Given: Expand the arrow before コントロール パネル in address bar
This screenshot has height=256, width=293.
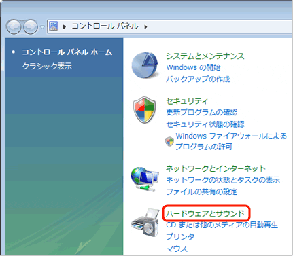Looking at the screenshot, I should click(65, 27).
